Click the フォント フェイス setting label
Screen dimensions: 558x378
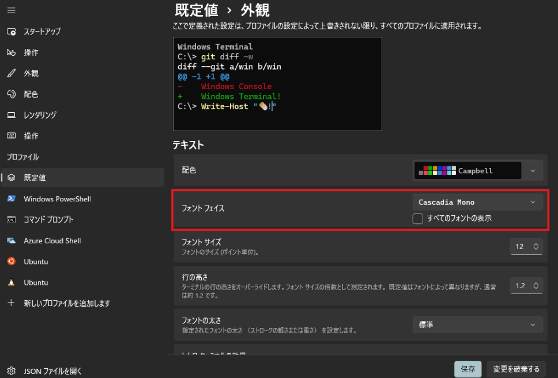(x=203, y=208)
